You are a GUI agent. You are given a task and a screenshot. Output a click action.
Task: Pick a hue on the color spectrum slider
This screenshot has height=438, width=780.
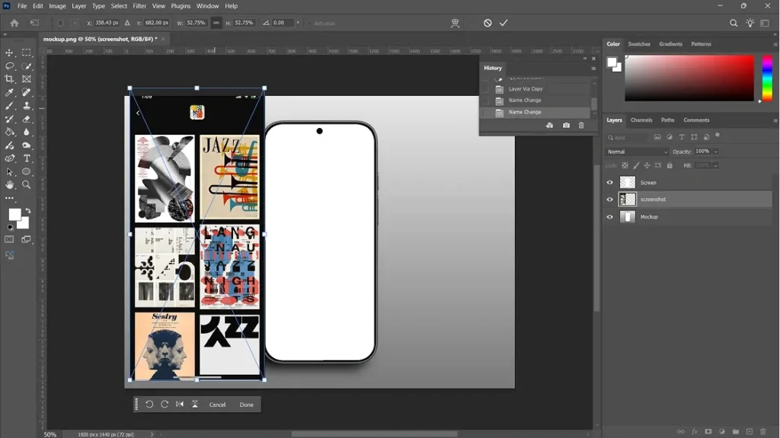pos(767,78)
